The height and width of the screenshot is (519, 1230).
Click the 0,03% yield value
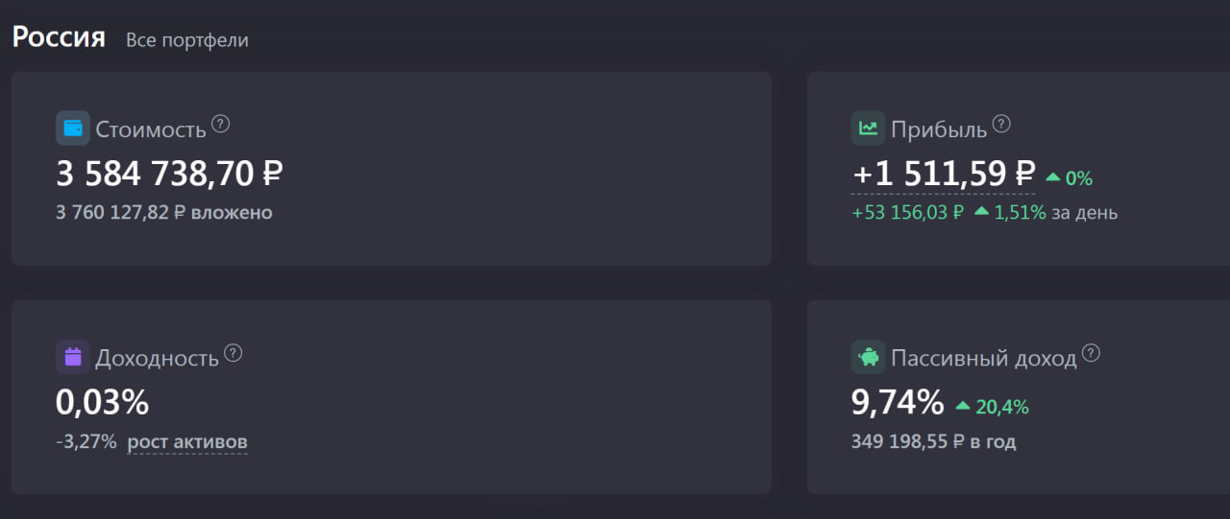click(x=102, y=403)
